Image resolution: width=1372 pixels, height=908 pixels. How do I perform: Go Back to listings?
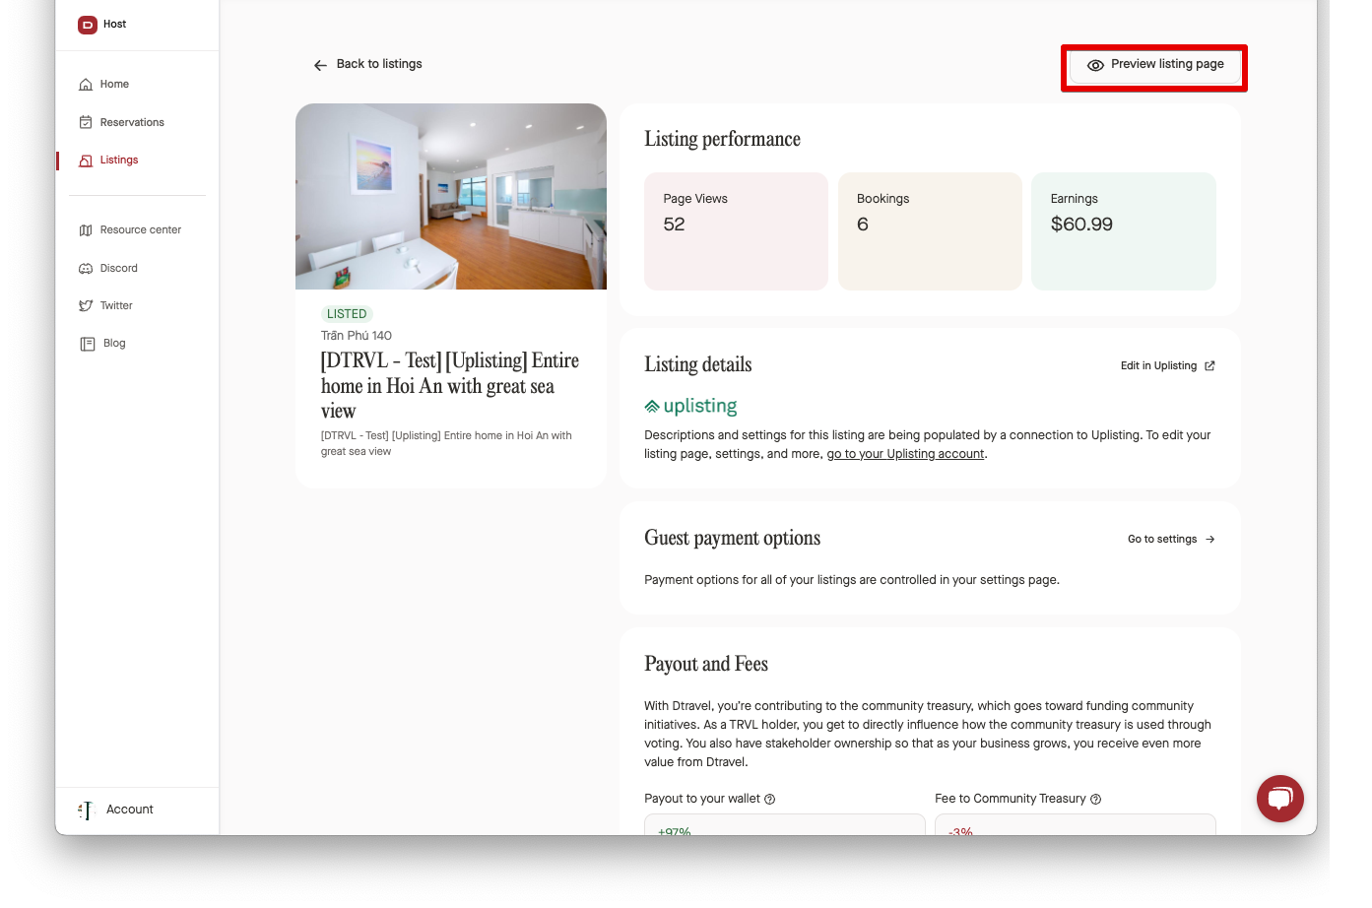(367, 64)
